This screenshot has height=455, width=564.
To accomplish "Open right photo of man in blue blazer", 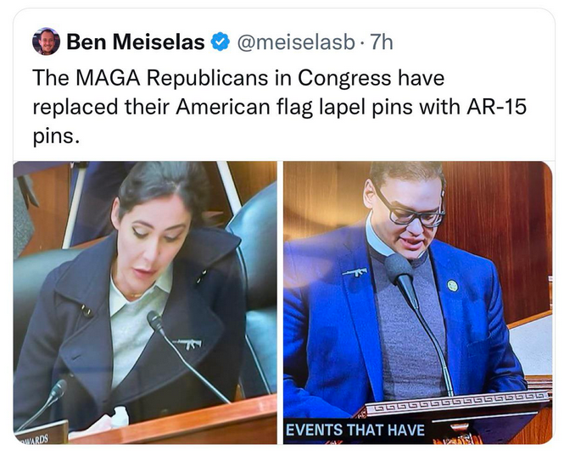I will [x=417, y=302].
